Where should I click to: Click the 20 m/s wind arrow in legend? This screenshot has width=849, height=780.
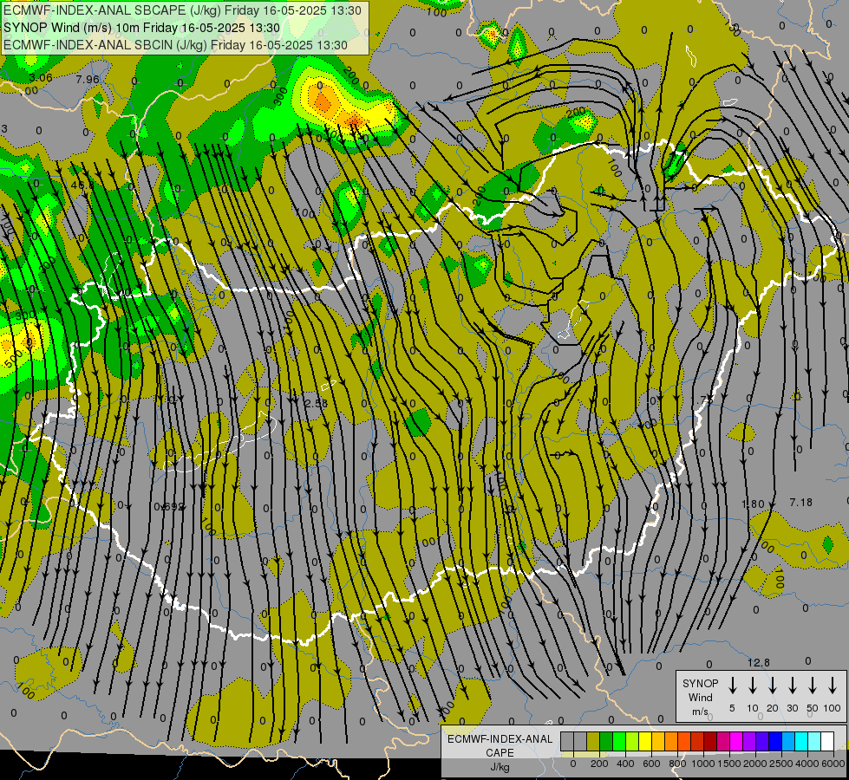point(772,686)
